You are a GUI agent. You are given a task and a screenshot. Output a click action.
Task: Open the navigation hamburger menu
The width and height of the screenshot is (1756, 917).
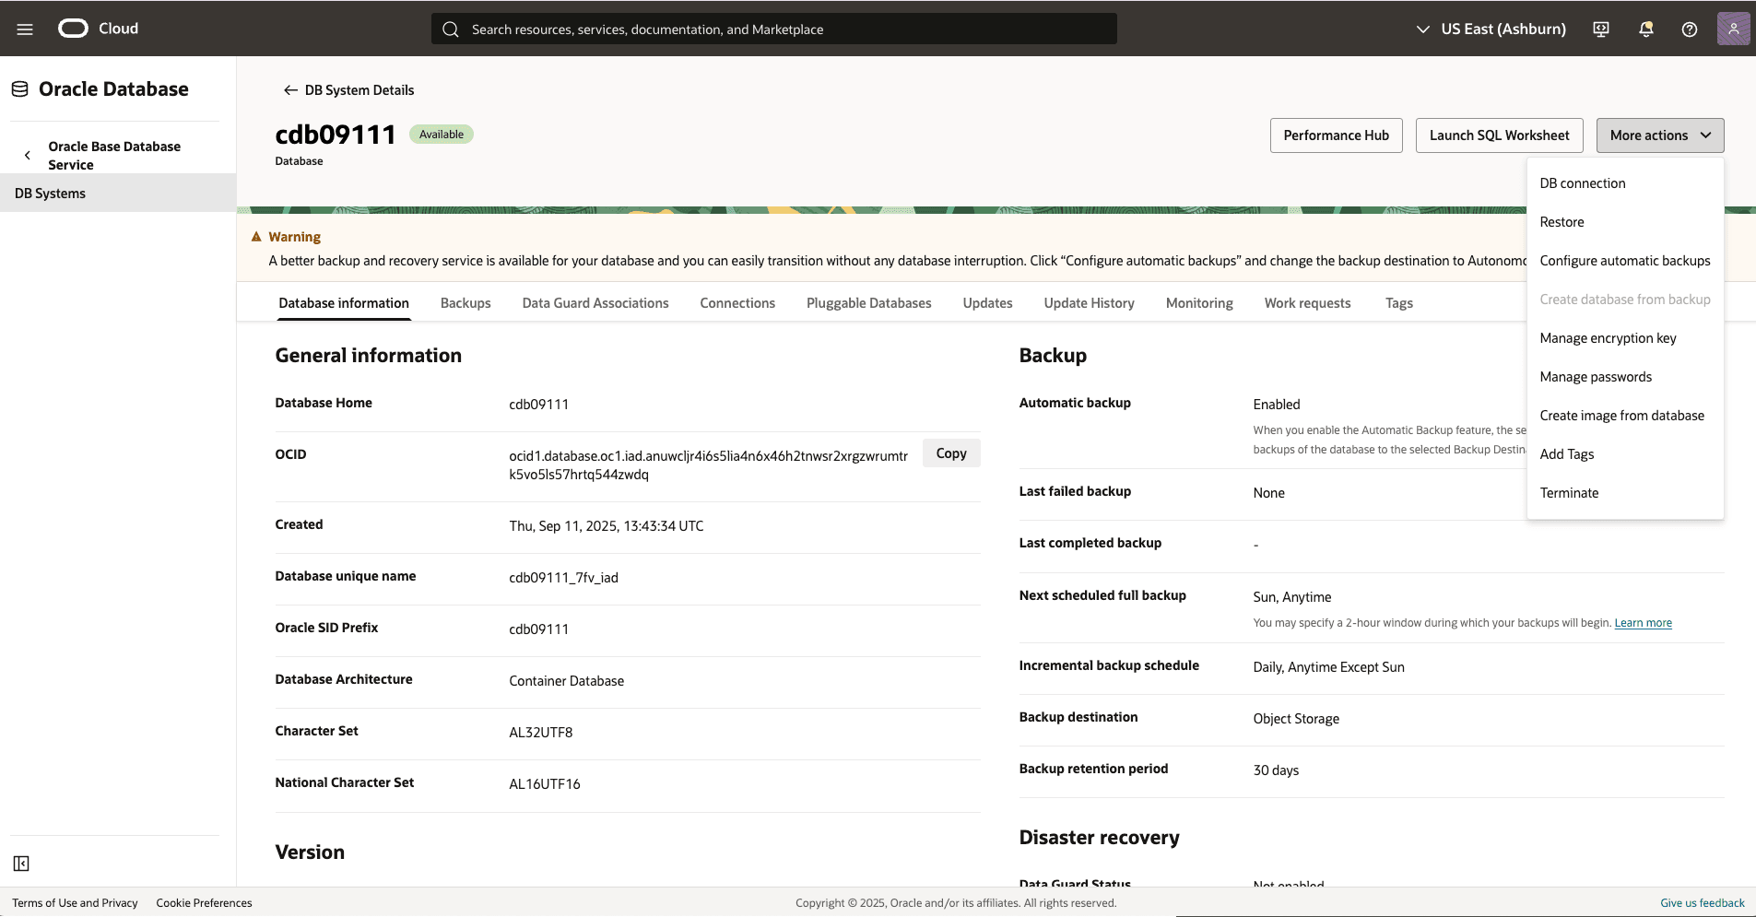(x=25, y=29)
